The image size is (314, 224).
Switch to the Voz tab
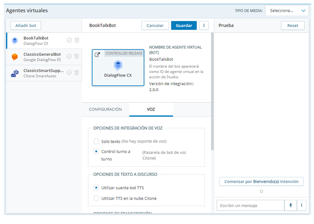coord(151,109)
